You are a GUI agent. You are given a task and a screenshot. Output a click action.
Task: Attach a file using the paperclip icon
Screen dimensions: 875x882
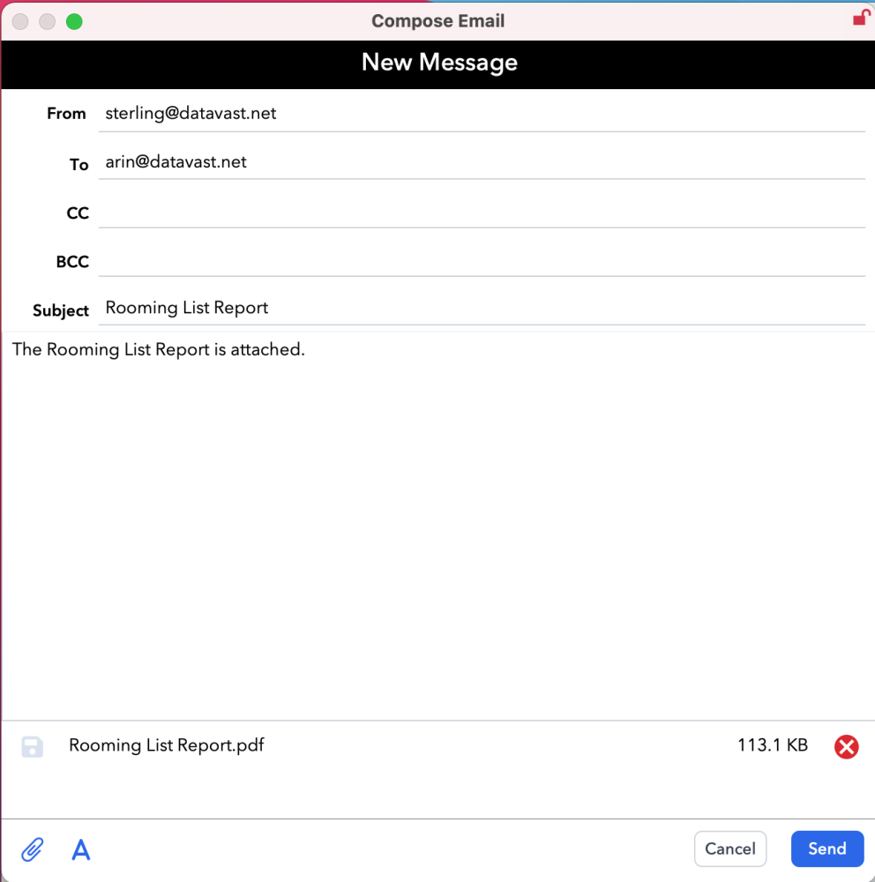coord(32,848)
